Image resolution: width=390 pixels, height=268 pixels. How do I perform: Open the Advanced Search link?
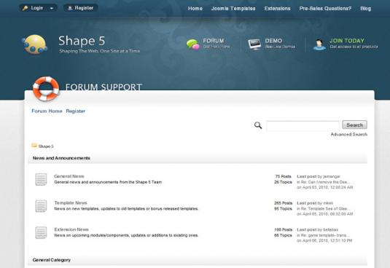pyautogui.click(x=348, y=135)
